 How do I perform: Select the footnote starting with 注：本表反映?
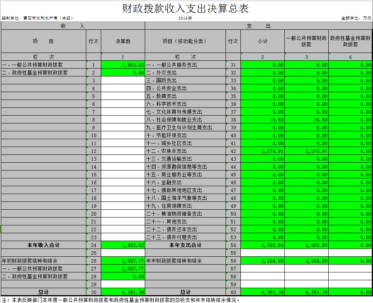pyautogui.click(x=121, y=300)
